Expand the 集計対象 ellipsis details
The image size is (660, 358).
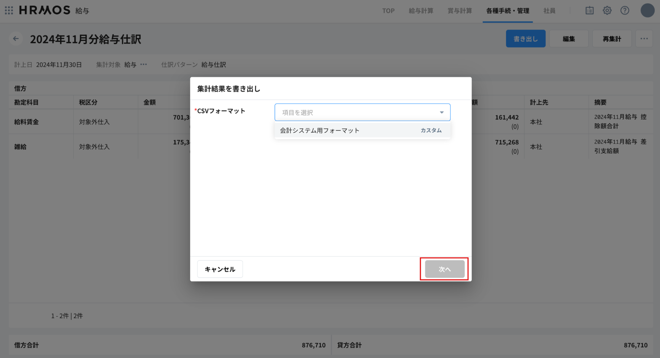[144, 65]
